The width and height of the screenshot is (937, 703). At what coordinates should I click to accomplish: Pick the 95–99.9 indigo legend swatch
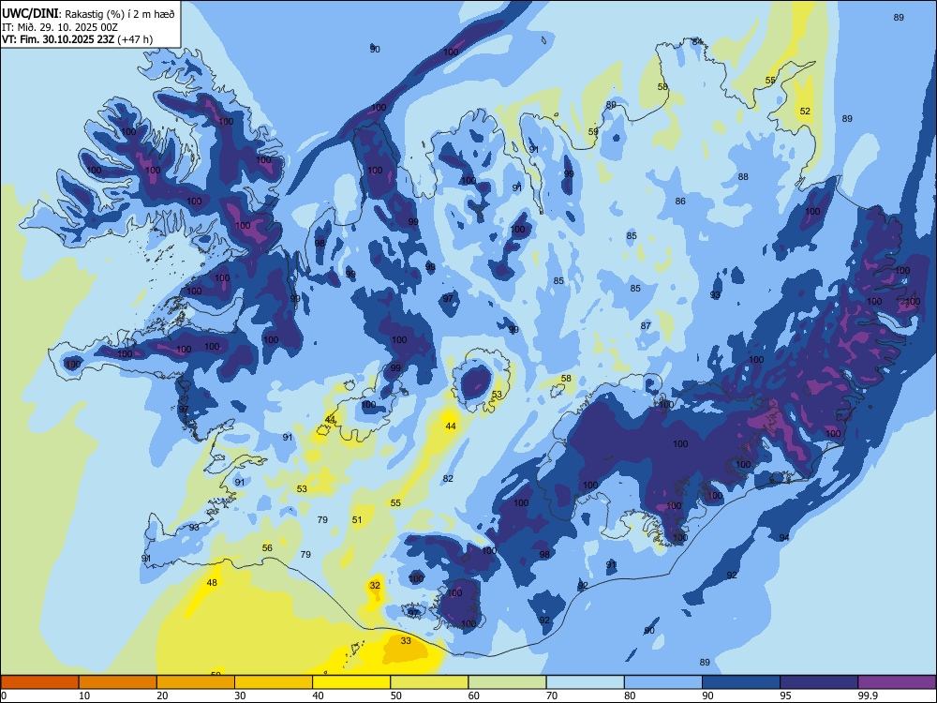coord(819,682)
